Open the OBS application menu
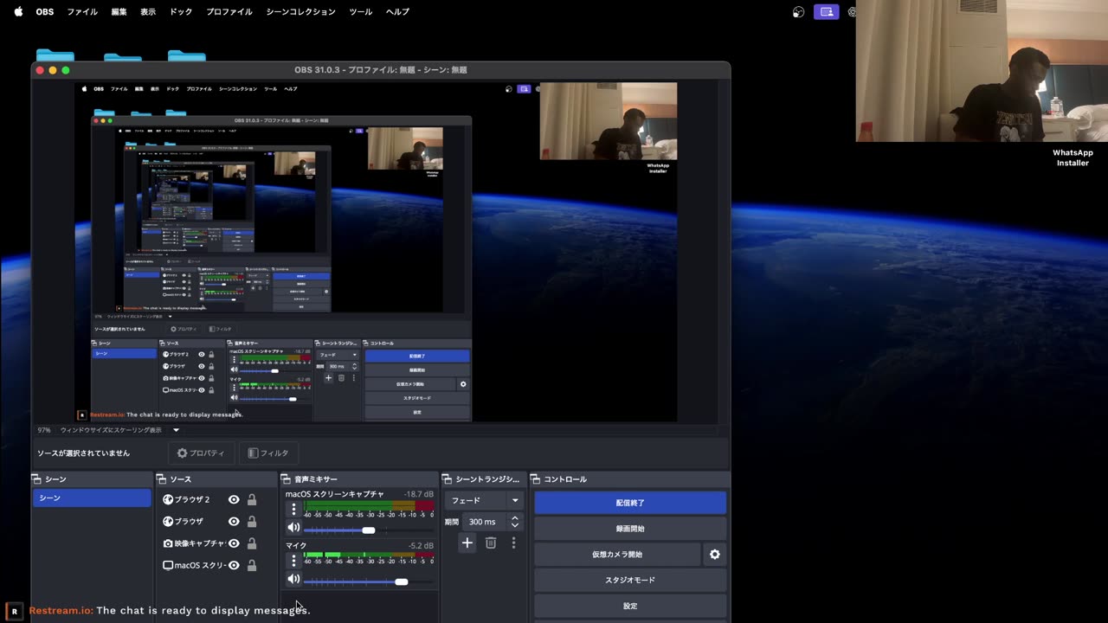 pyautogui.click(x=44, y=12)
